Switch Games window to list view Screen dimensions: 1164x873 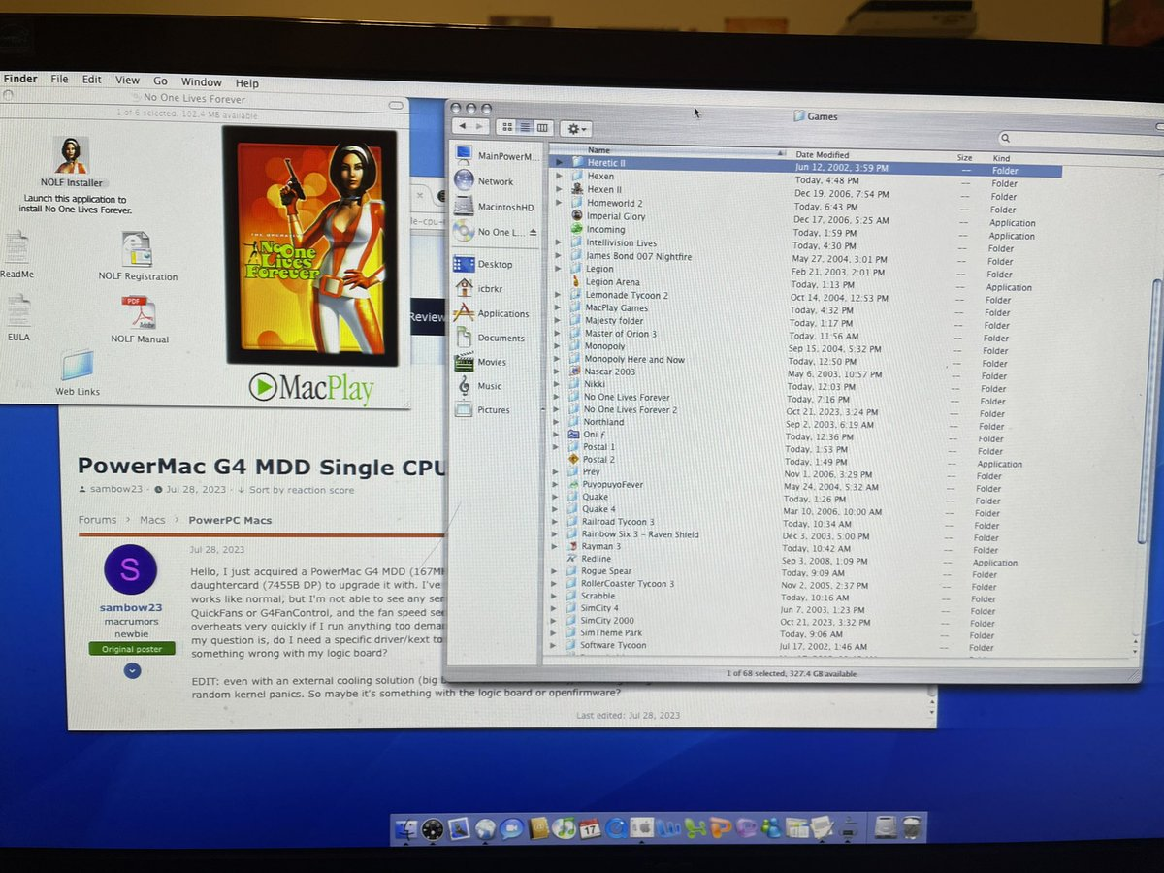pos(525,127)
